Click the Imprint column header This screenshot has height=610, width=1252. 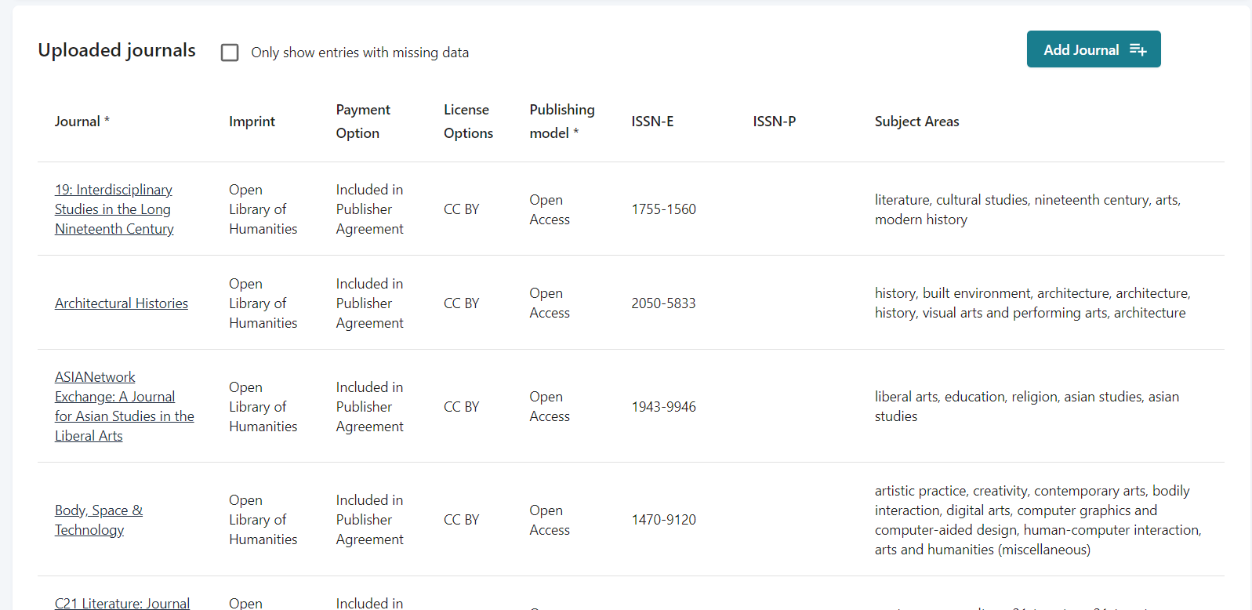[x=252, y=121]
